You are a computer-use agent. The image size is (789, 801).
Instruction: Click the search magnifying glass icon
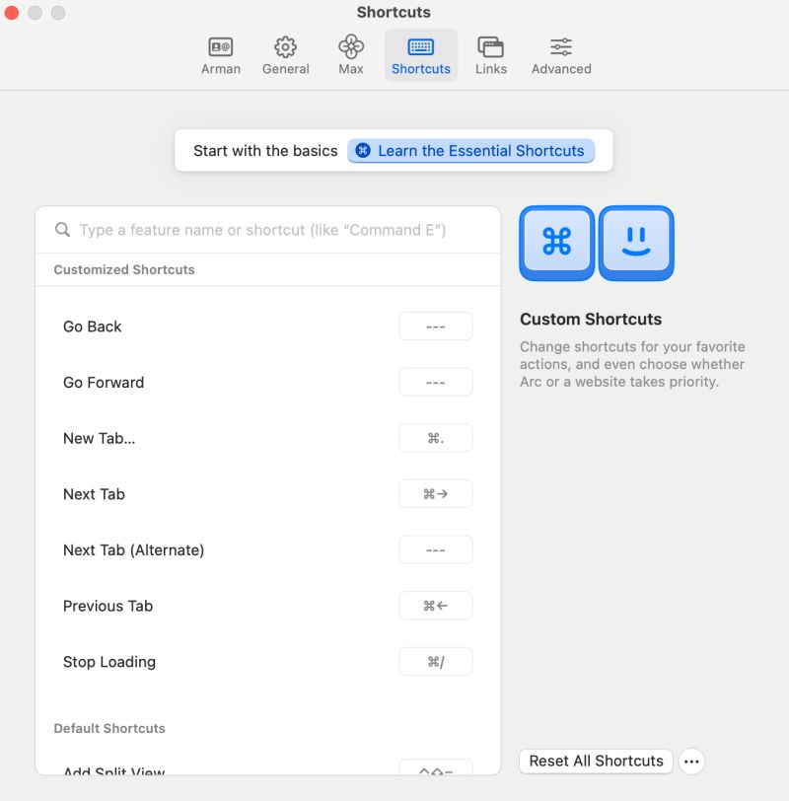[61, 229]
